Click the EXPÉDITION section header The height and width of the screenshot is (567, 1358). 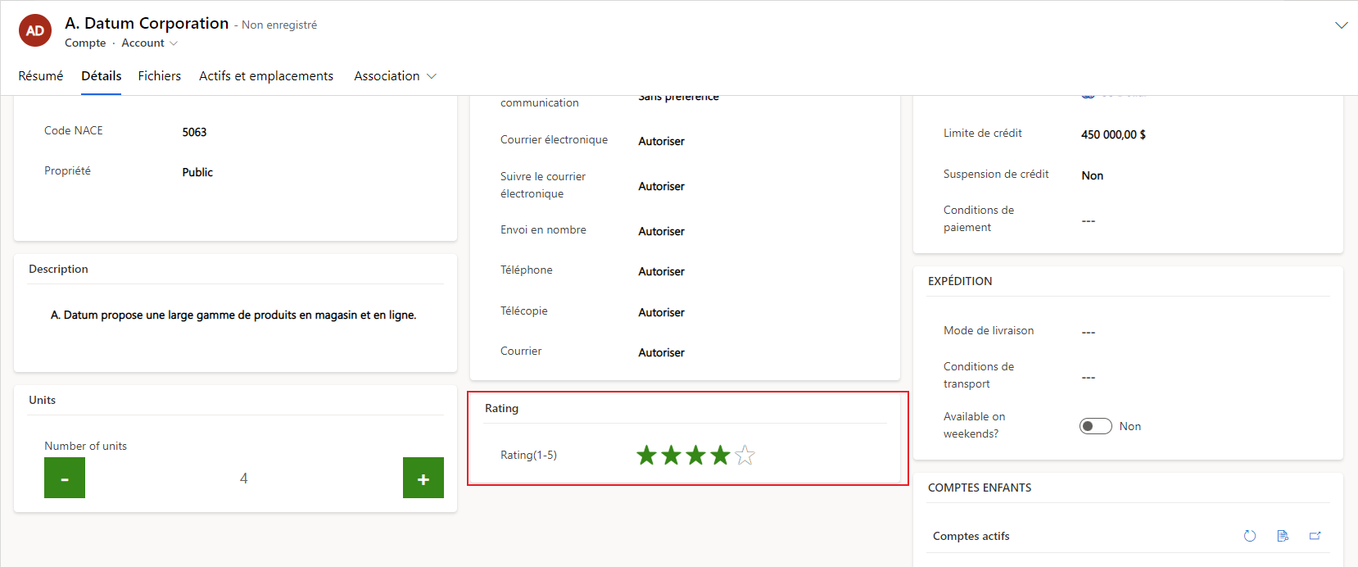[960, 281]
